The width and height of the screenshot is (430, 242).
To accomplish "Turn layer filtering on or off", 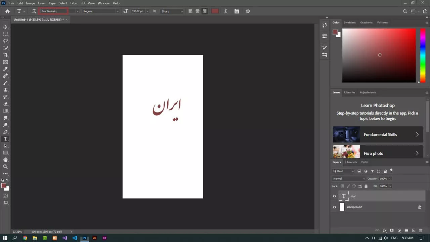I will [x=391, y=170].
